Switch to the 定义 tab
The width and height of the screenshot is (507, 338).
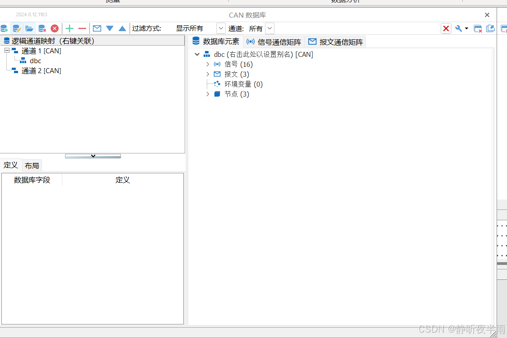(x=11, y=165)
